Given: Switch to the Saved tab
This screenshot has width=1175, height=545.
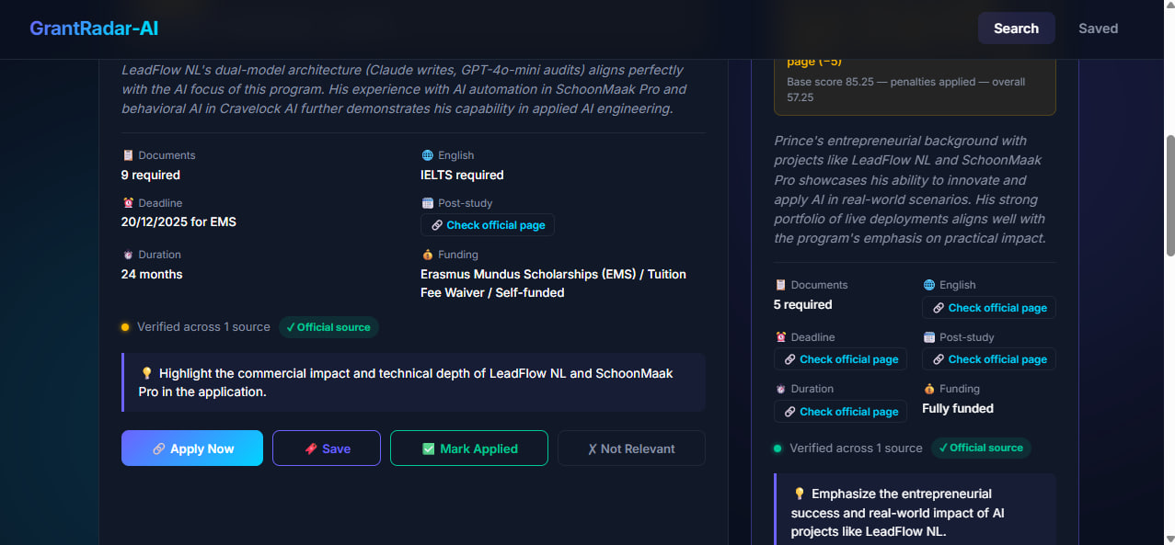Looking at the screenshot, I should point(1098,28).
